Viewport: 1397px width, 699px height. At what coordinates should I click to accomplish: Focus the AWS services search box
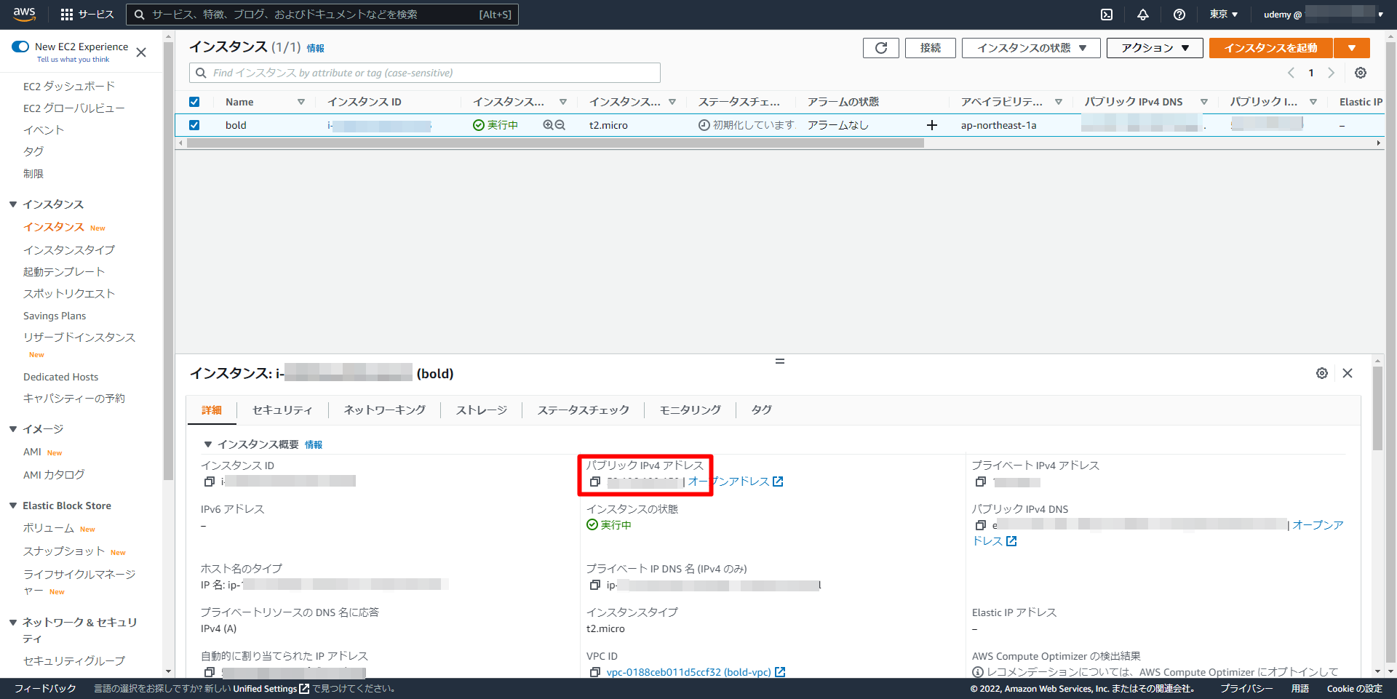click(x=322, y=15)
